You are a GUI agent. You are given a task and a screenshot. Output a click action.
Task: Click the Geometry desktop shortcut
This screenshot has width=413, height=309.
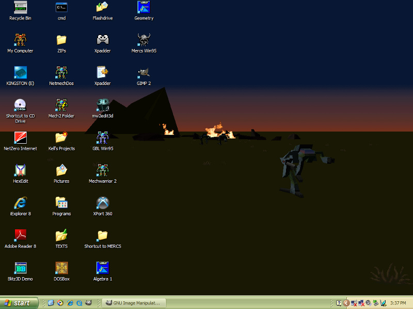(x=144, y=8)
